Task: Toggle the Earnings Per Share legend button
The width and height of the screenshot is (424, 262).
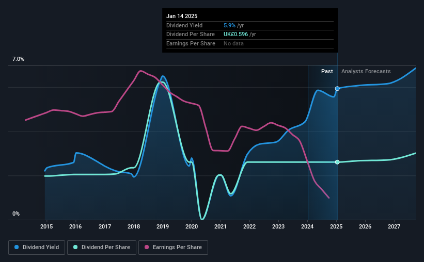Action: pos(173,248)
